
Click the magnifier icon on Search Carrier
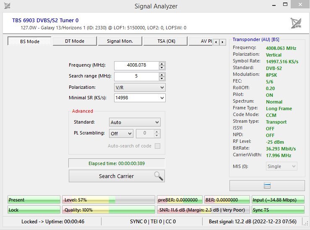coord(159,176)
